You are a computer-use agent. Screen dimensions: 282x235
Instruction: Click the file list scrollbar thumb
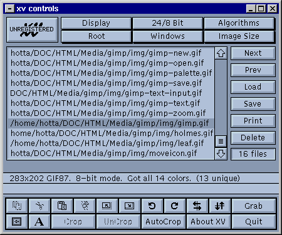(x=221, y=142)
